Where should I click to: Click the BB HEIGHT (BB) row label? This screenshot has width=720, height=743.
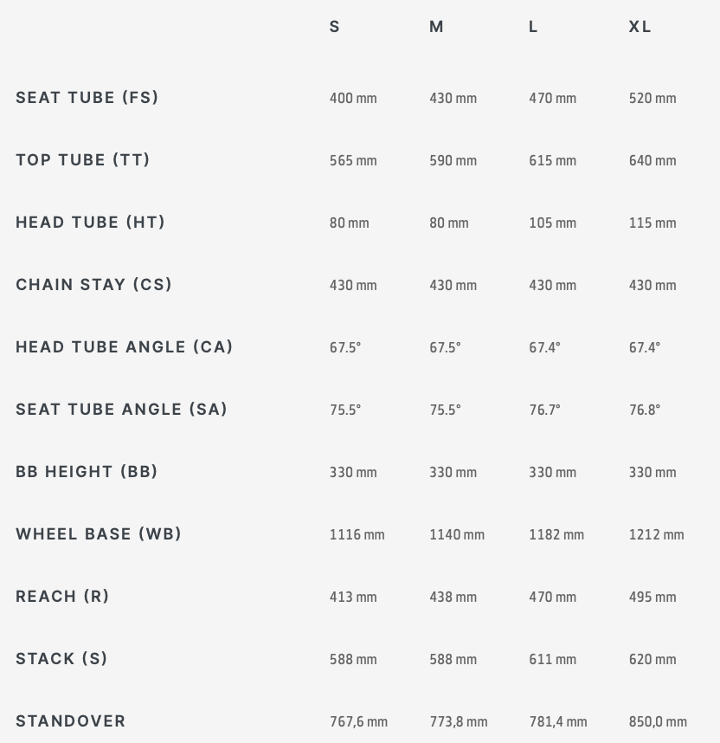[x=87, y=471]
